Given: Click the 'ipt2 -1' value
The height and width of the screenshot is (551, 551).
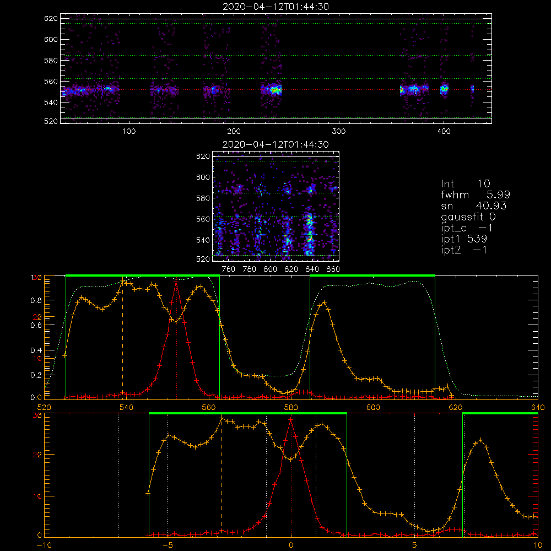Looking at the screenshot, I should click(x=464, y=250).
